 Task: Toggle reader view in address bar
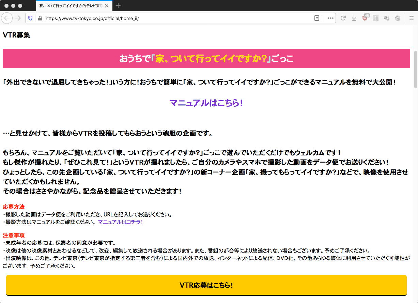coord(317,18)
